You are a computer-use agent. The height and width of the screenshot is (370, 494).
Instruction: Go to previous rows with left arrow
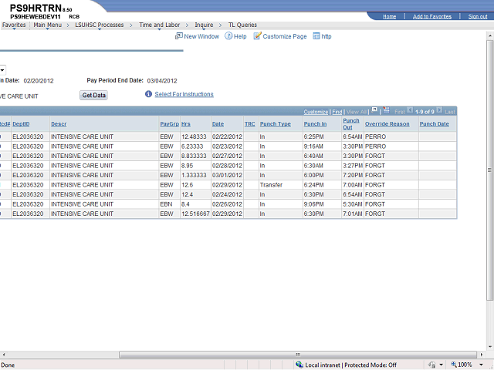pyautogui.click(x=410, y=111)
